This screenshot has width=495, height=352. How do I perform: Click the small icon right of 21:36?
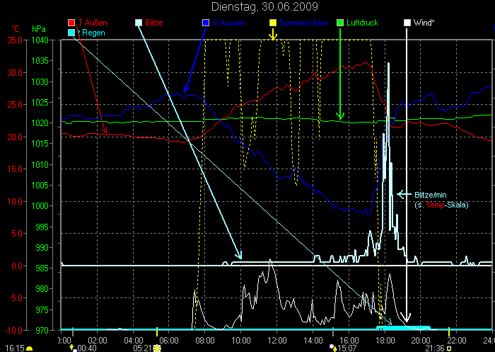449,348
